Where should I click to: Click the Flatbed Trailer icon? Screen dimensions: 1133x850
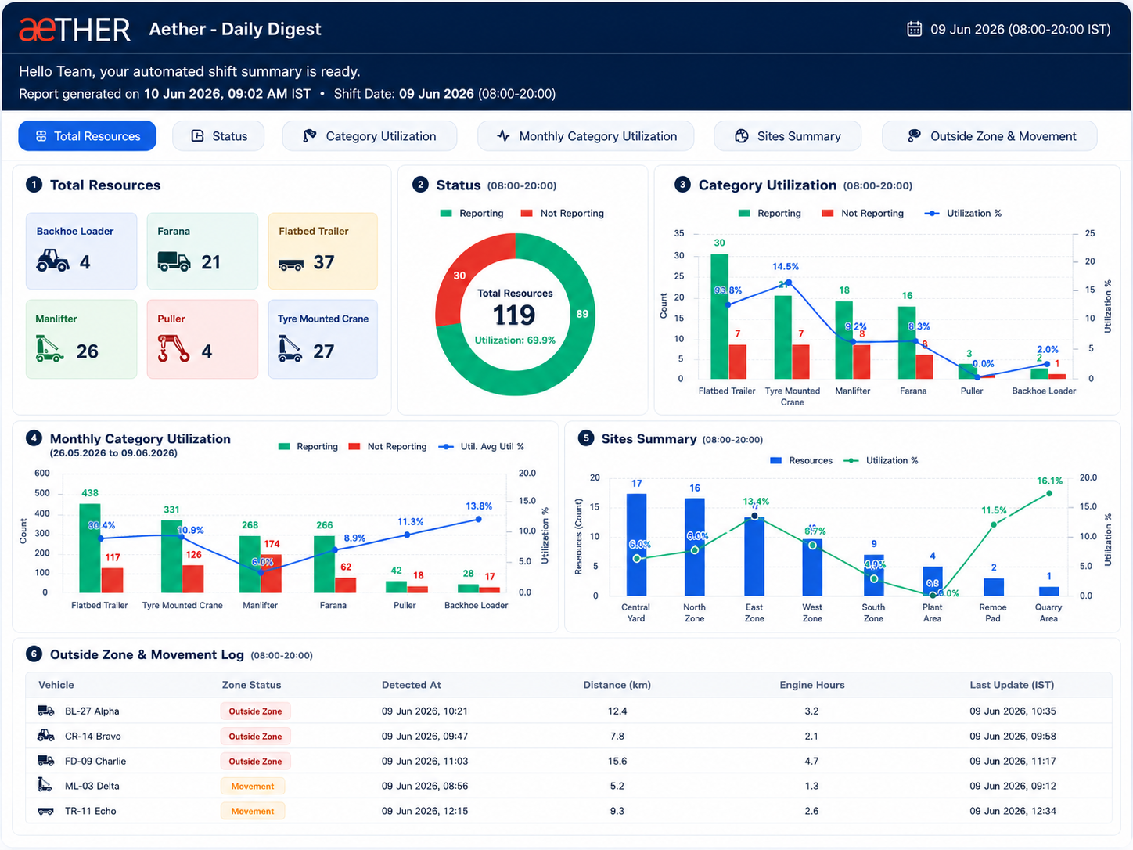pyautogui.click(x=291, y=265)
